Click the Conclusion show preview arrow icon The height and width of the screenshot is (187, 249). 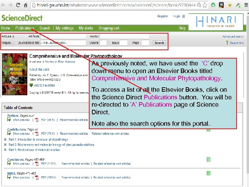pos(9,163)
